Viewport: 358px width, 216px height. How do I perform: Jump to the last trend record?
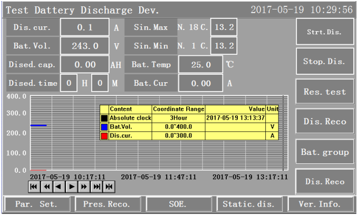pyautogui.click(x=96, y=186)
